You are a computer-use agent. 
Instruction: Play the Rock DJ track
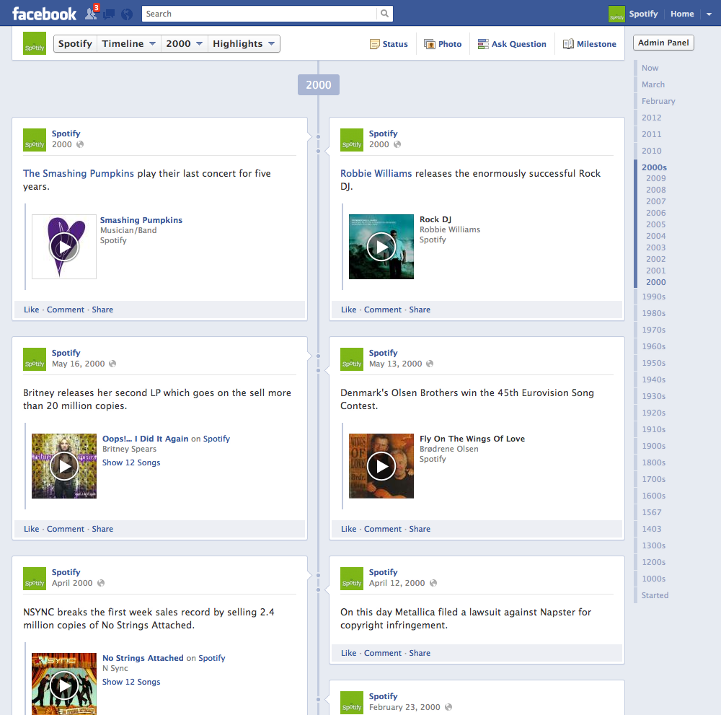[381, 247]
